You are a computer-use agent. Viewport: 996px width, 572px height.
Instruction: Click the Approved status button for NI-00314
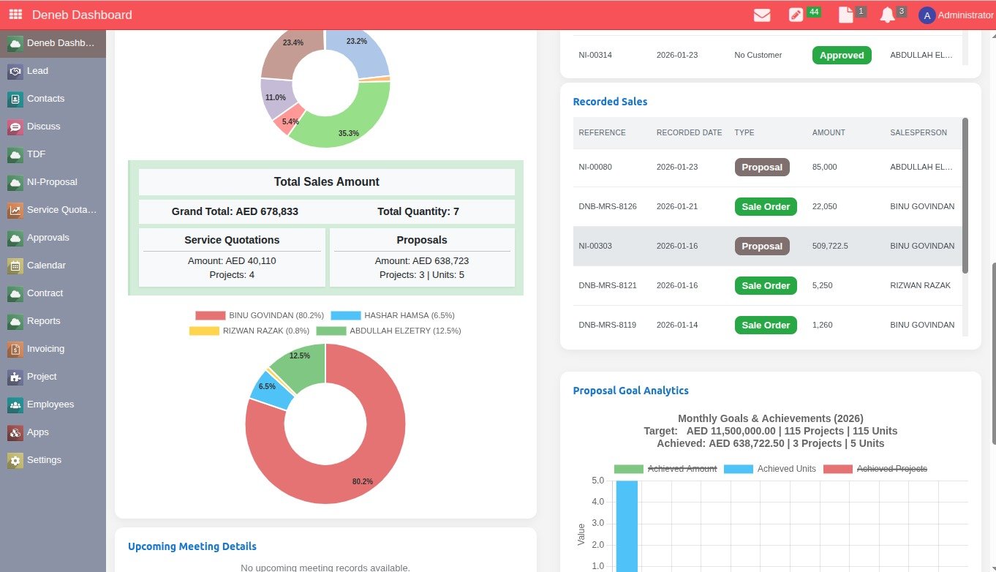pos(842,56)
